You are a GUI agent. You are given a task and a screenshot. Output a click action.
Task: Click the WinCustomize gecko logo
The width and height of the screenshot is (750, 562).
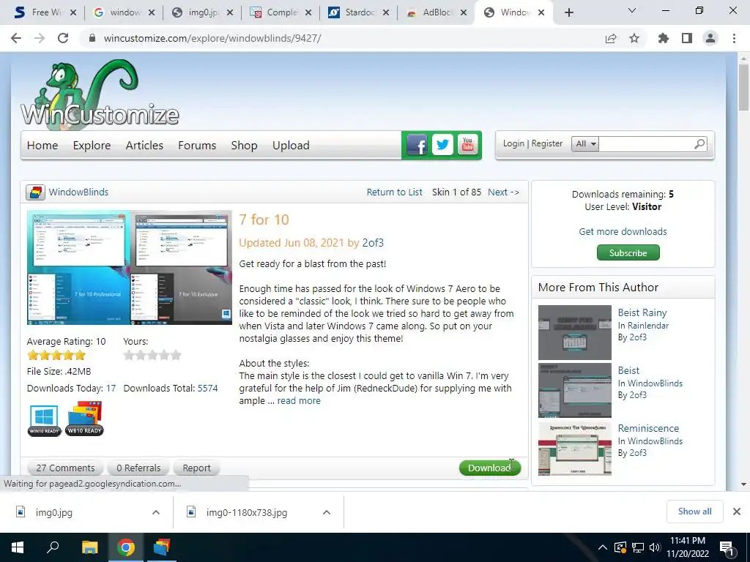click(x=100, y=94)
